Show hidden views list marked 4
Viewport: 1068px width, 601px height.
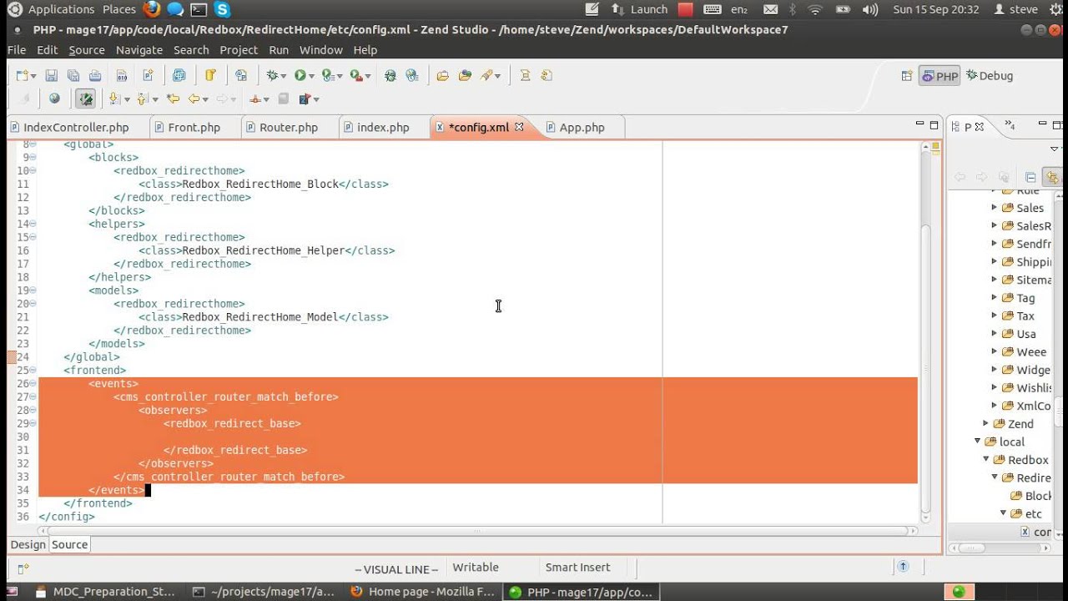[x=1010, y=126]
